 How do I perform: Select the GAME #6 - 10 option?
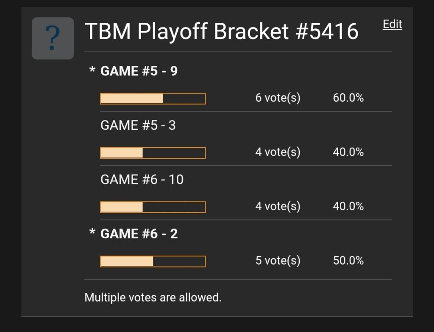point(142,179)
